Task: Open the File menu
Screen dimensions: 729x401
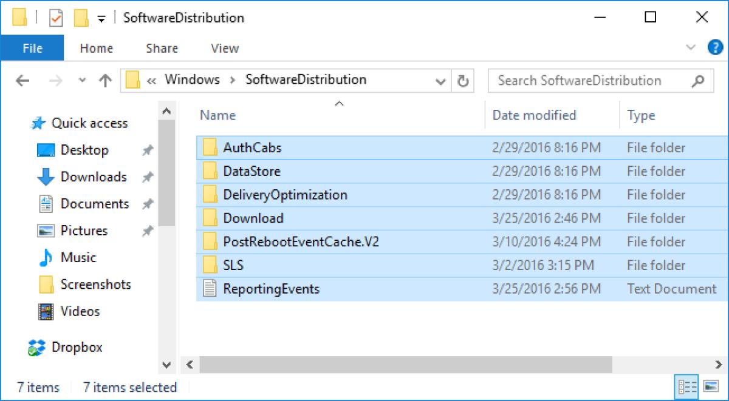Action: pyautogui.click(x=32, y=48)
